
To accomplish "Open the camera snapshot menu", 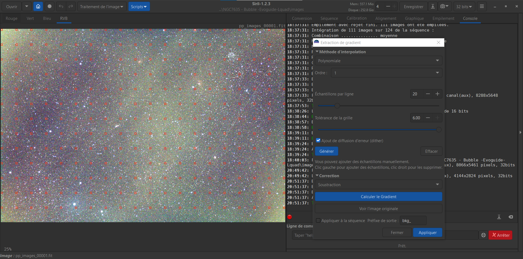I will (x=444, y=7).
